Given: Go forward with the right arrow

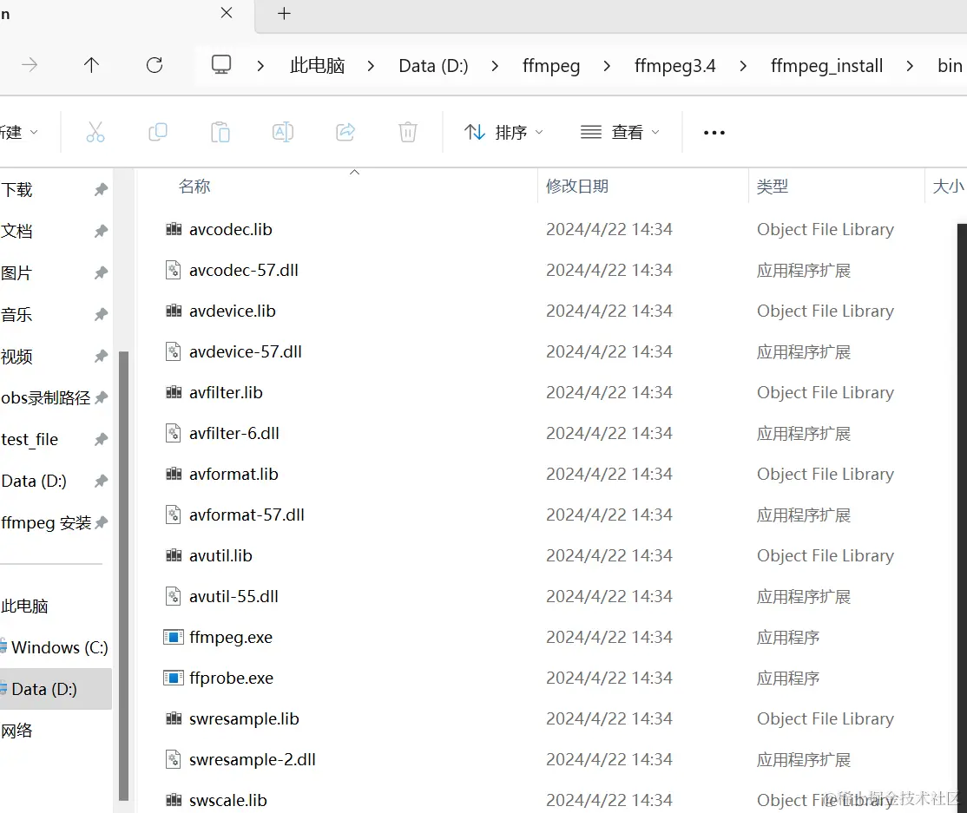Looking at the screenshot, I should click(30, 65).
